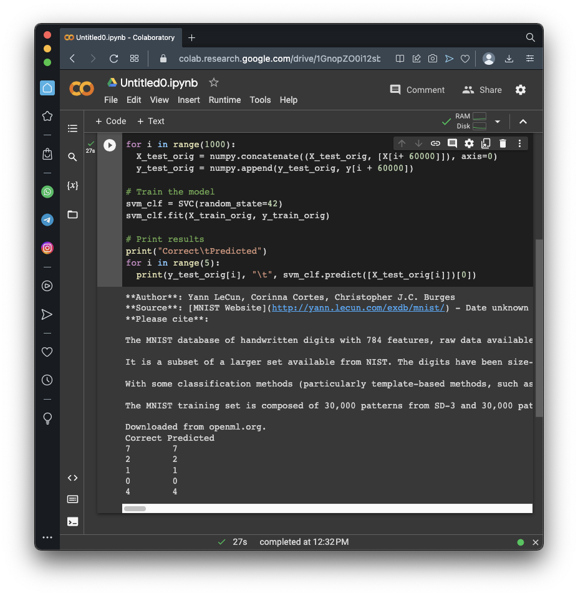The width and height of the screenshot is (578, 596).
Task: Open the Insert menu
Action: (x=188, y=100)
